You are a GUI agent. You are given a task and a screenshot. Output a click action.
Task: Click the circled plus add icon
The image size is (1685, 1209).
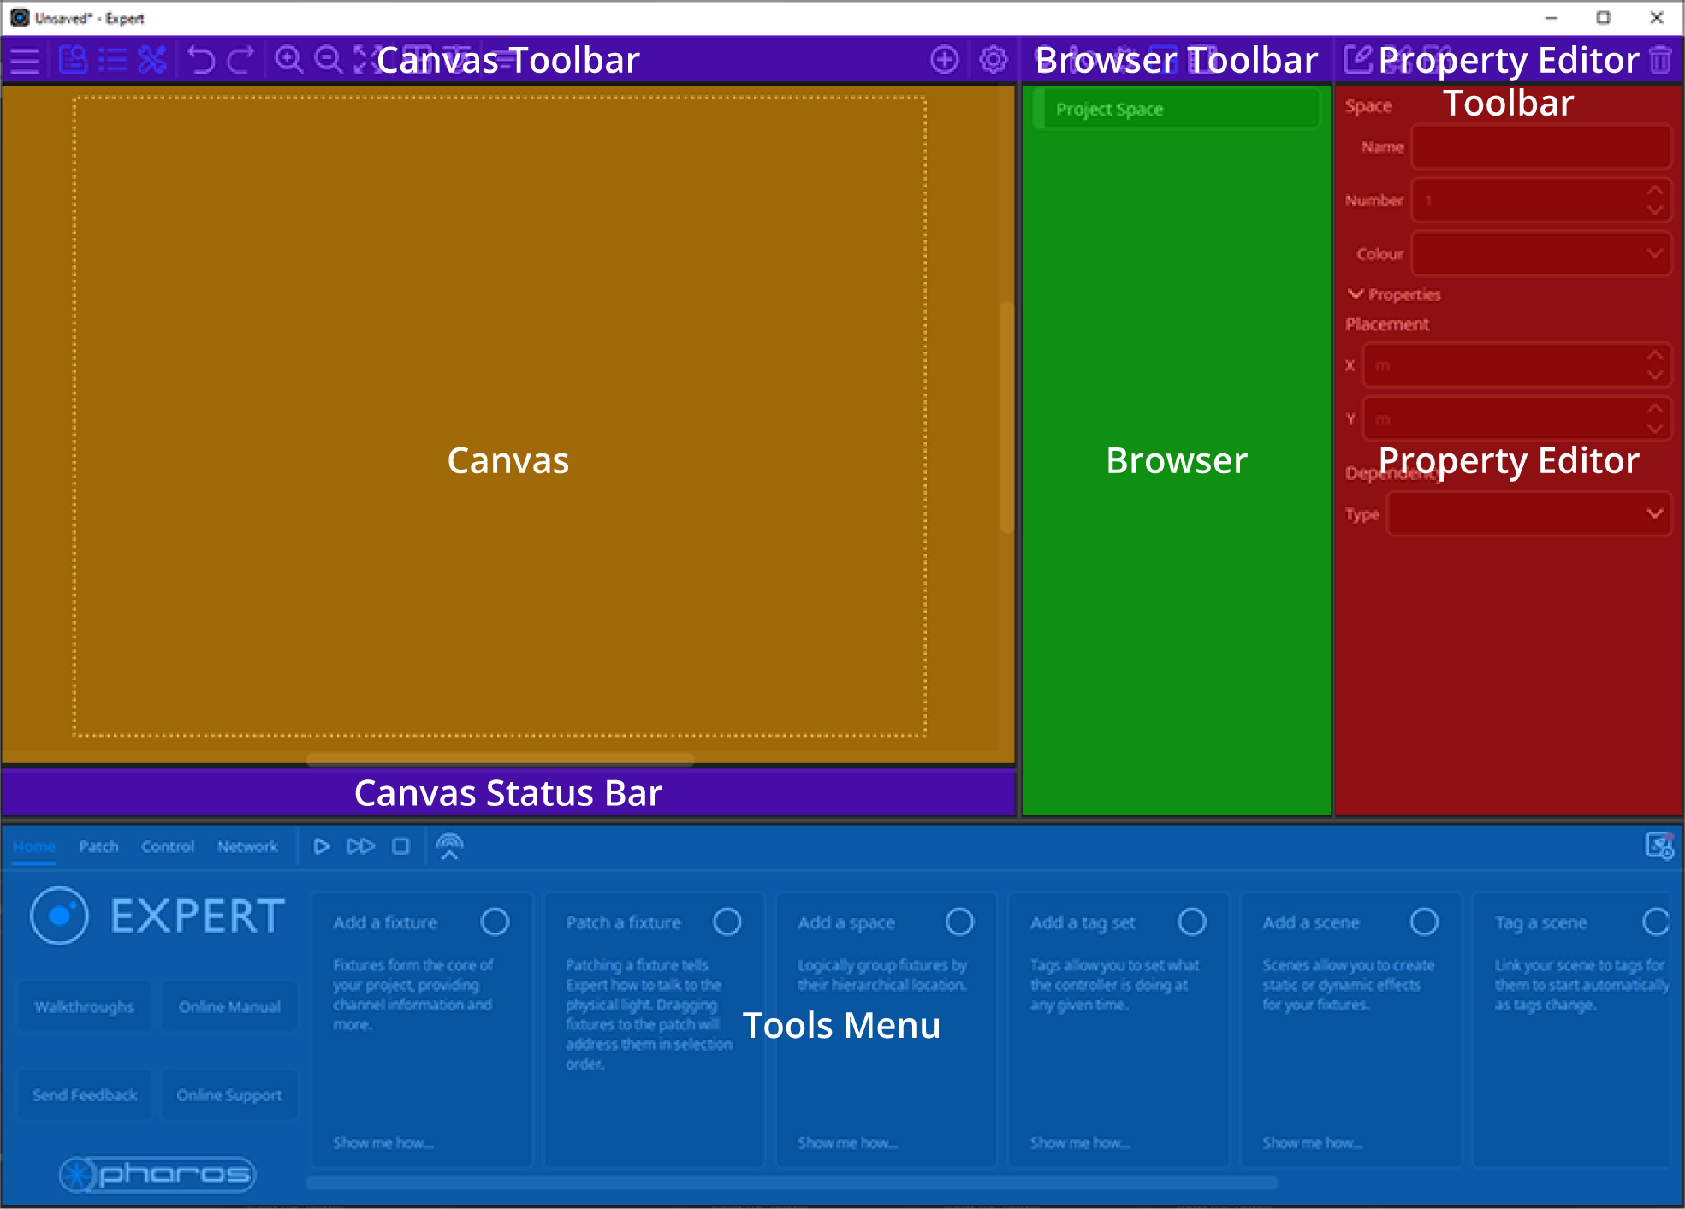pyautogui.click(x=945, y=60)
